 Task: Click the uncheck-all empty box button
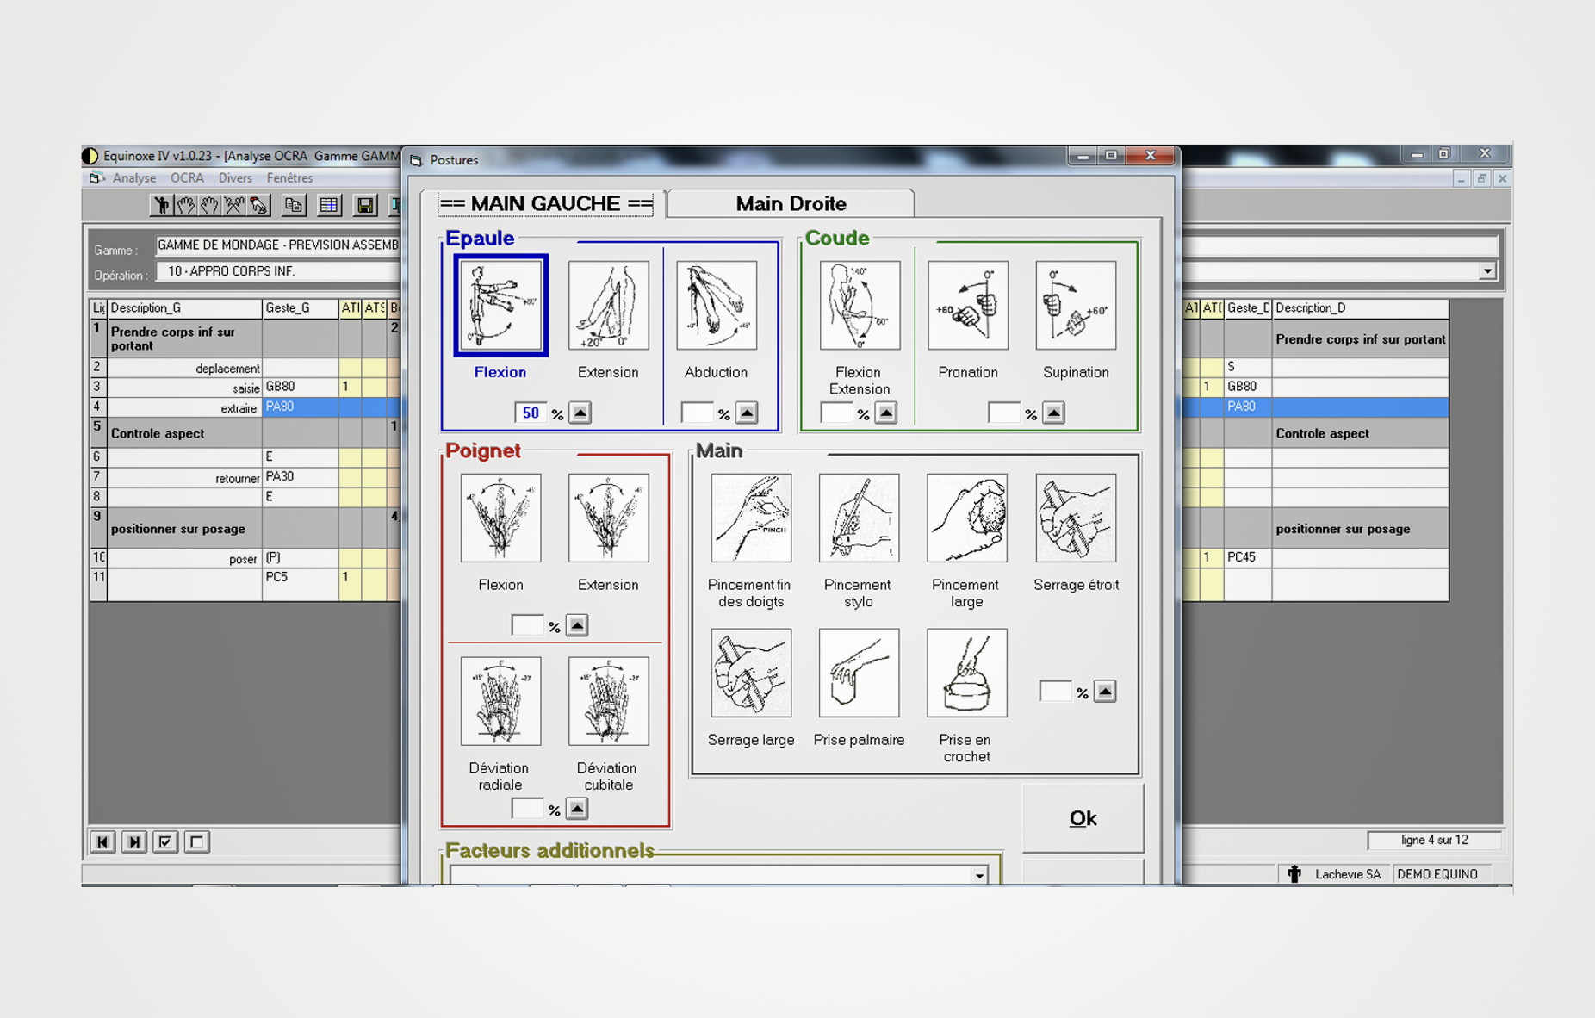[197, 841]
